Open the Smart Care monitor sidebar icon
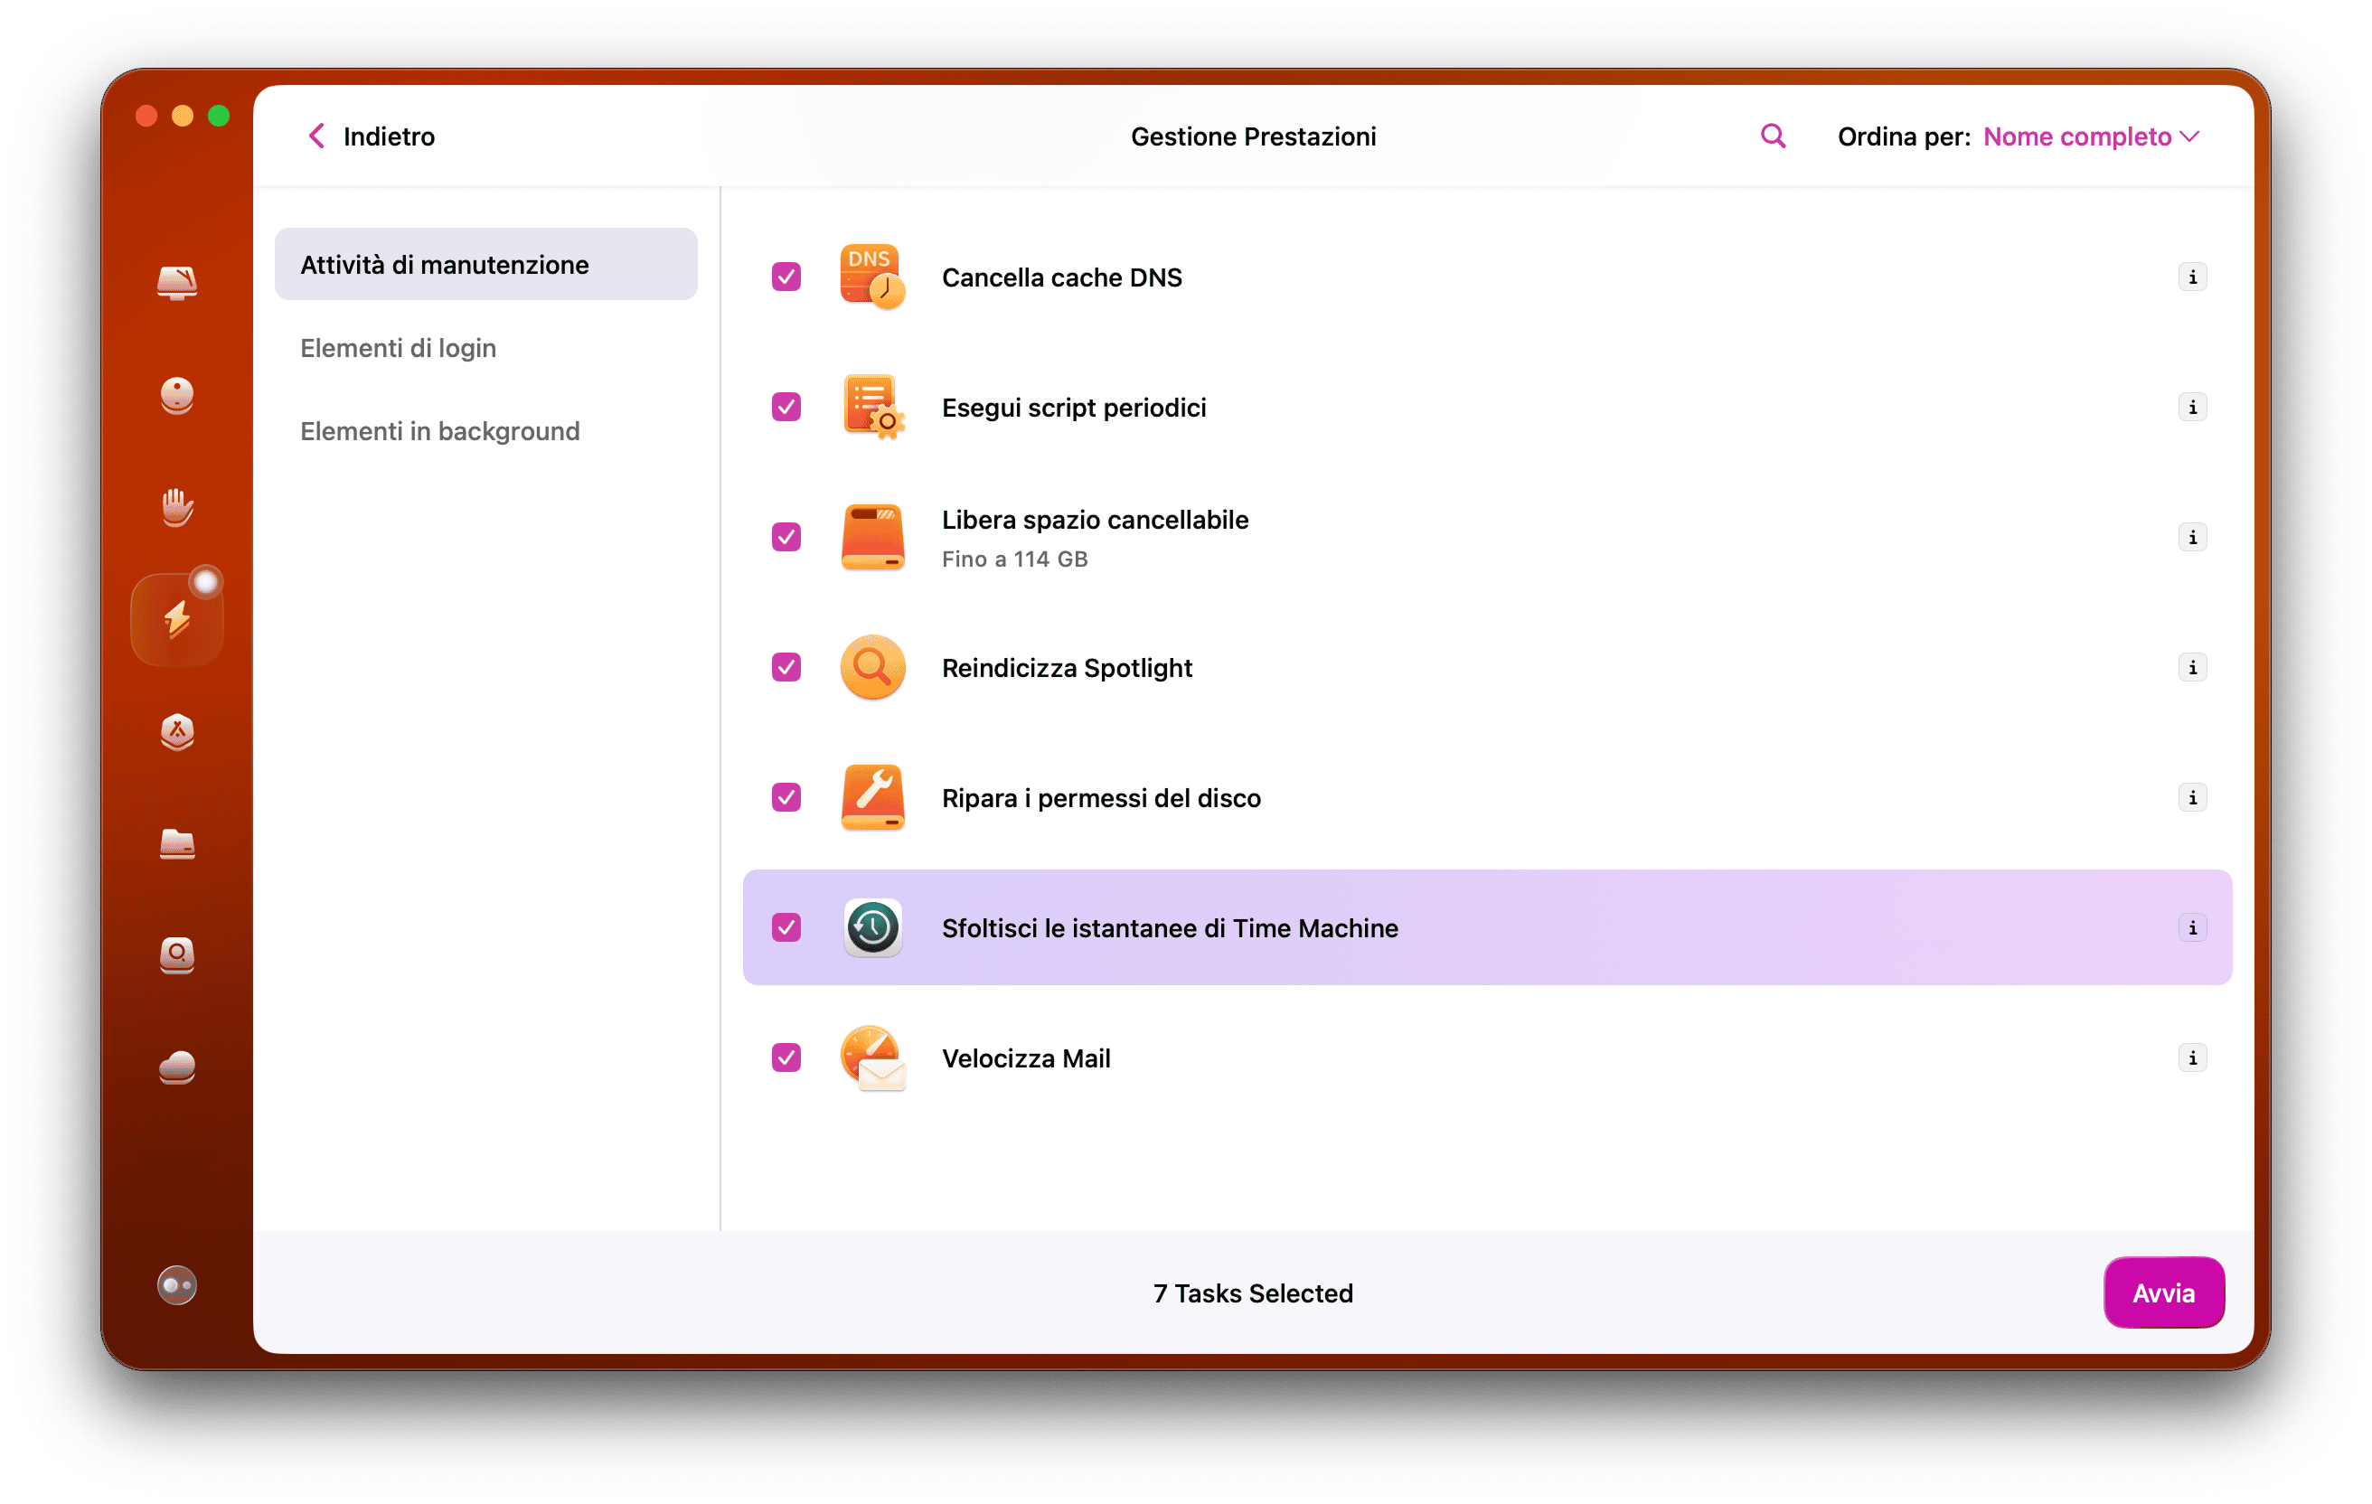The height and width of the screenshot is (1504, 2372). coord(177,283)
